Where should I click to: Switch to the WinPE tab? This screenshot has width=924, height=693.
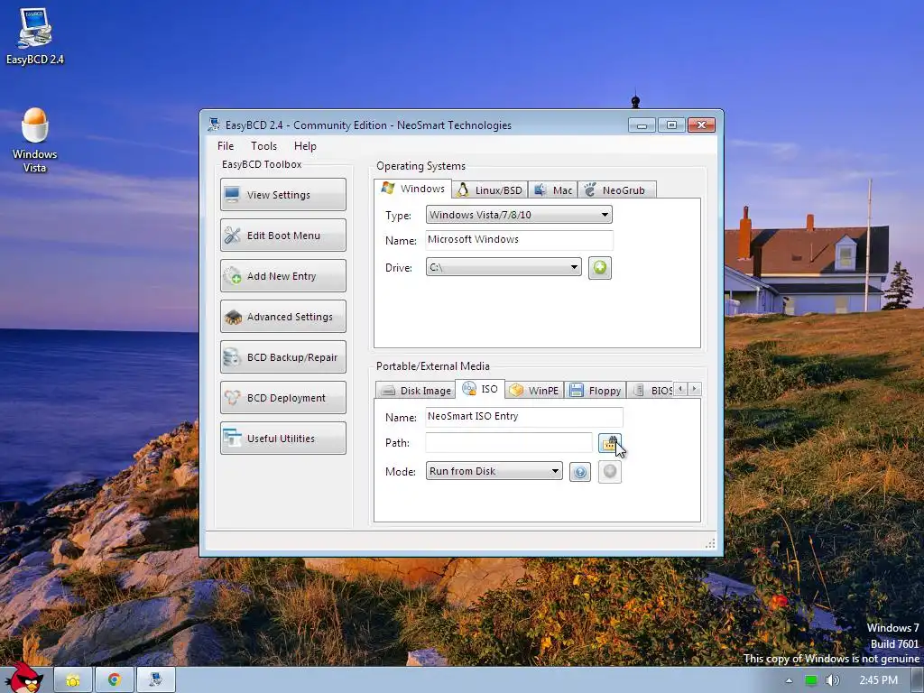coord(534,390)
